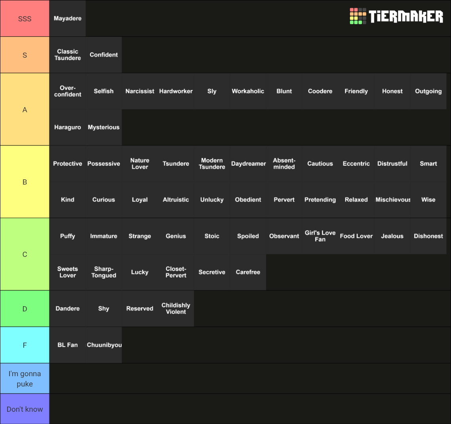
Task: Click the Smart tile
Action: 428,164
